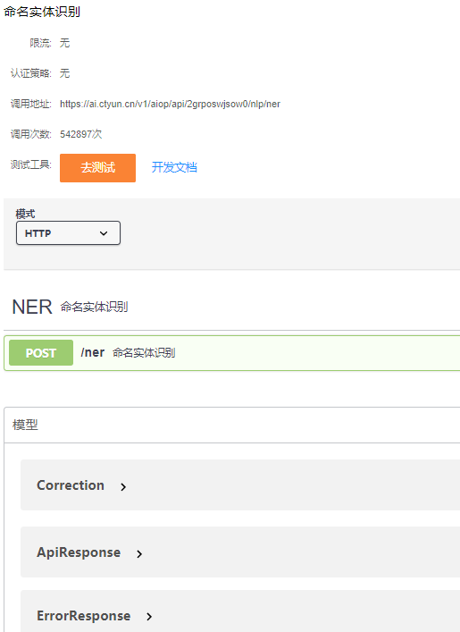Open the HTTP mode dropdown
460x632 pixels.
pos(68,233)
